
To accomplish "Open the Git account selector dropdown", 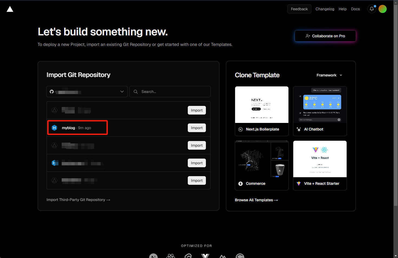I will 87,92.
